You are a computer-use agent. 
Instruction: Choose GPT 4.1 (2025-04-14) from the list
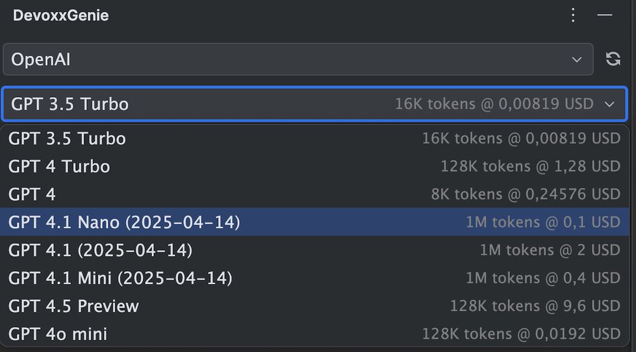pos(314,250)
